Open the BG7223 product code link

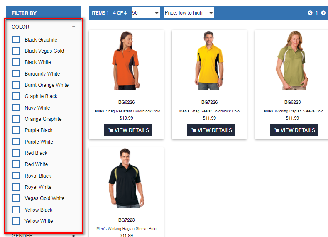click(x=126, y=220)
